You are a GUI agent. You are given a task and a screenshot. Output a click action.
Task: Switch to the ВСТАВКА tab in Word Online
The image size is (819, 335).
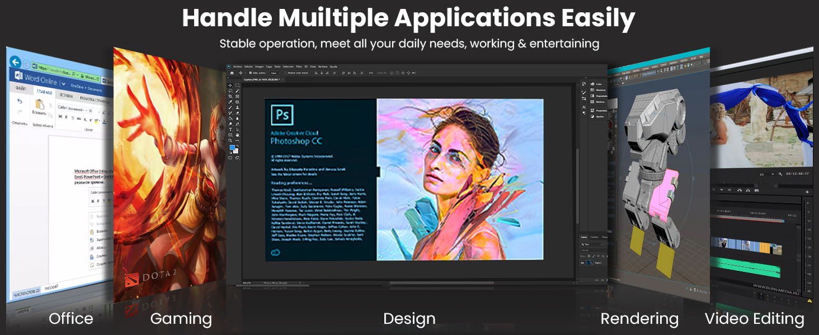(x=66, y=96)
